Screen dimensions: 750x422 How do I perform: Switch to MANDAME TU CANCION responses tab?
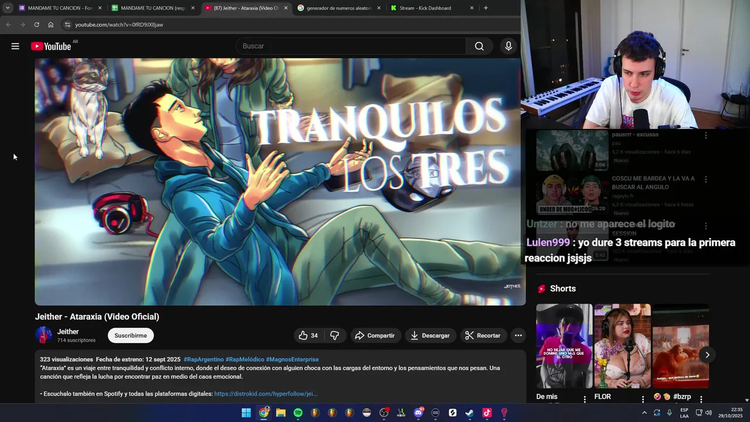click(x=153, y=8)
